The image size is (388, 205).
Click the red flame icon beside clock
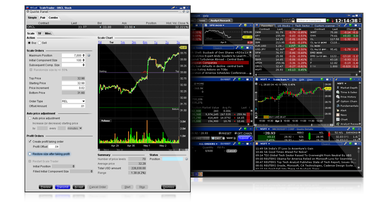tap(332, 20)
